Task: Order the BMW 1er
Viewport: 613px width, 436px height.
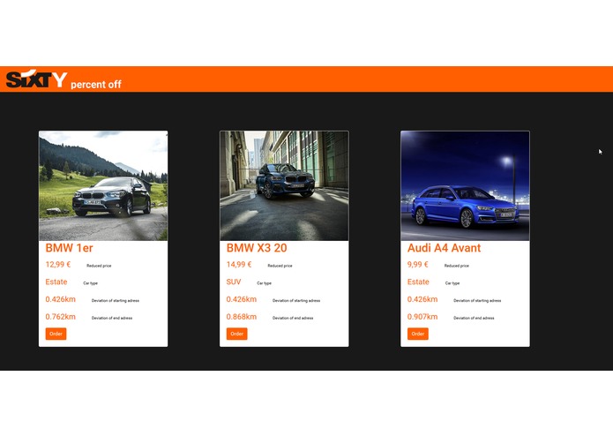Action: point(56,334)
